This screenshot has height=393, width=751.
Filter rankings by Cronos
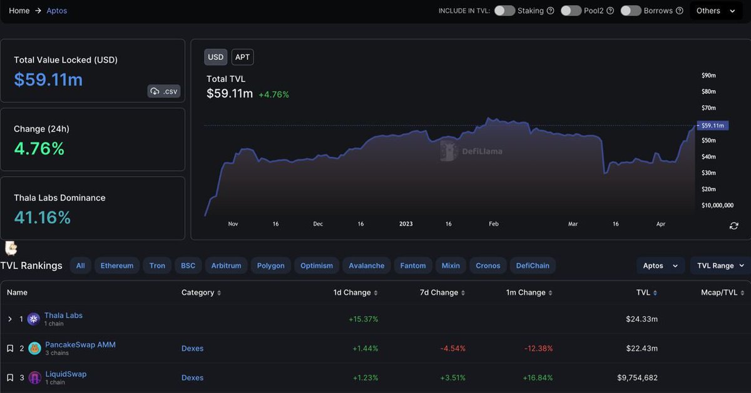pos(488,266)
